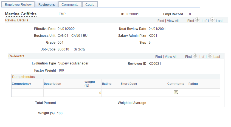The image size is (231, 127).
Task: Click Find link in Reviewers header
Action: click(x=159, y=57)
